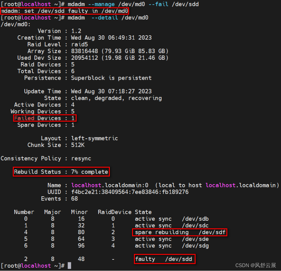This screenshot has width=281, height=271.
Task: Click the blinking terminal cursor block
Action: click(x=69, y=266)
